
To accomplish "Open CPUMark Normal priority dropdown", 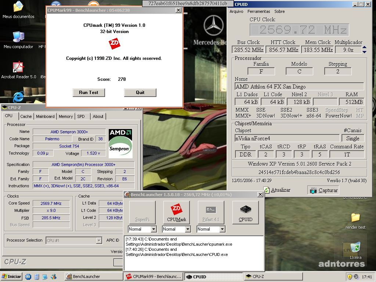I will tap(188, 229).
